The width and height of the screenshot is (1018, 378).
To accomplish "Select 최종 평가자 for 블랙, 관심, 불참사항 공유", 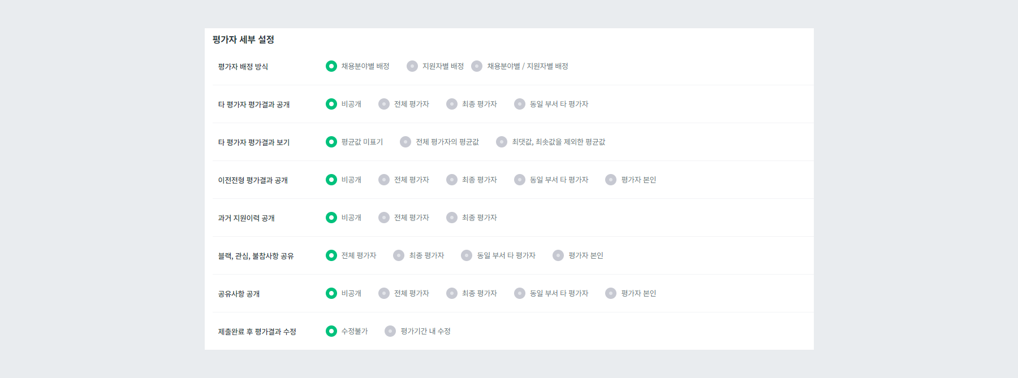I will coord(398,255).
